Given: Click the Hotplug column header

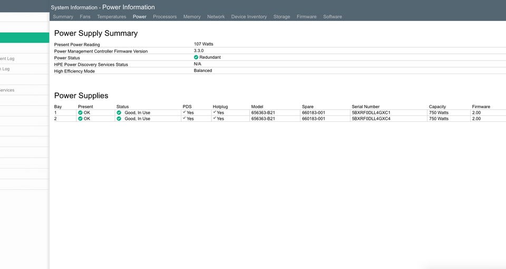Looking at the screenshot, I should pos(220,107).
